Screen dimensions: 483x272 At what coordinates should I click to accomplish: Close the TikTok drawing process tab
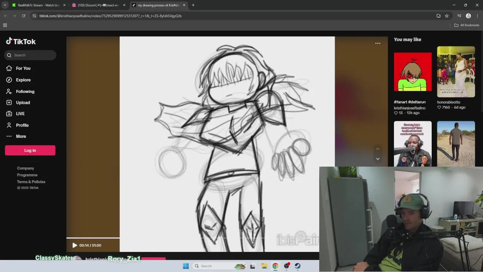(x=184, y=5)
